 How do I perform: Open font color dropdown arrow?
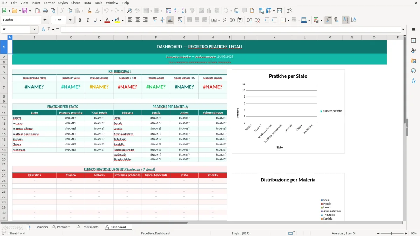click(112, 20)
